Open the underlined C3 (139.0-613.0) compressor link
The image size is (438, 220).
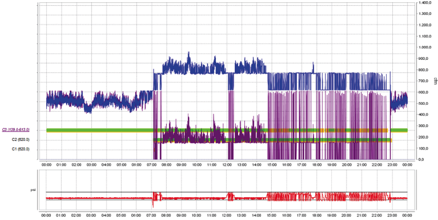click(x=16, y=130)
